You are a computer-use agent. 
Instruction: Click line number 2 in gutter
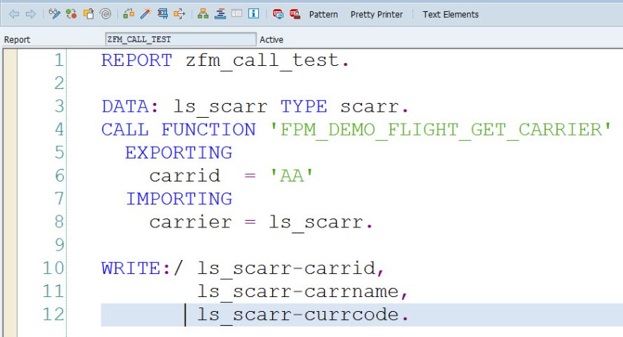click(59, 84)
